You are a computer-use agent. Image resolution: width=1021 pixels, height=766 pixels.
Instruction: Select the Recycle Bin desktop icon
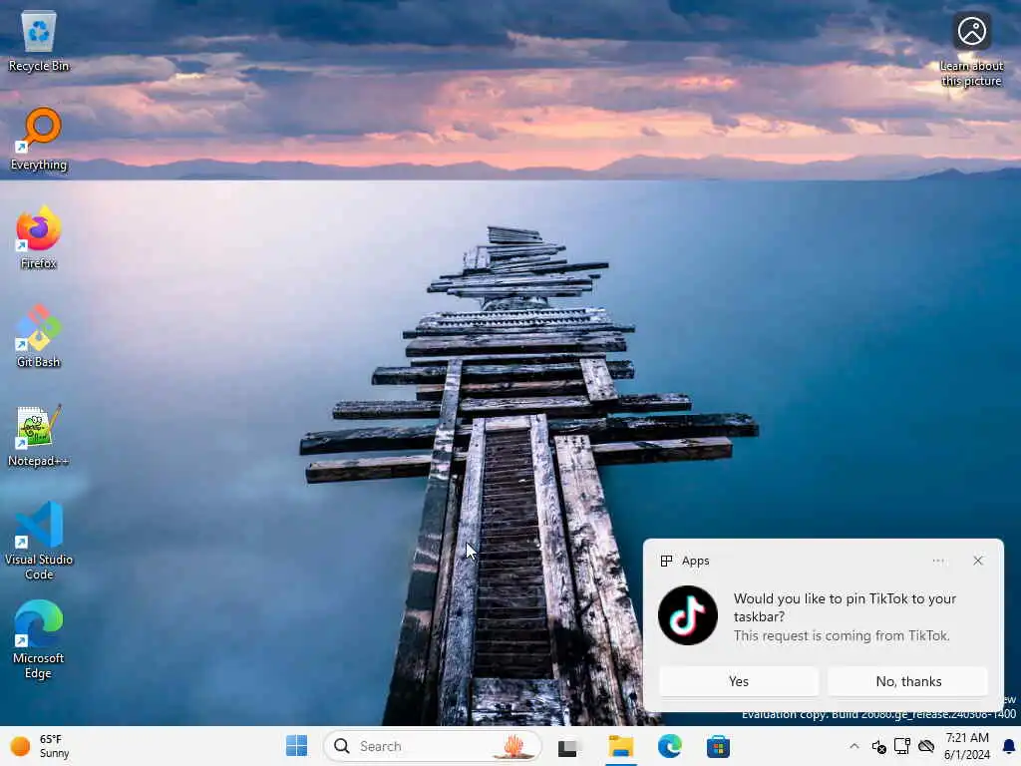point(39,42)
